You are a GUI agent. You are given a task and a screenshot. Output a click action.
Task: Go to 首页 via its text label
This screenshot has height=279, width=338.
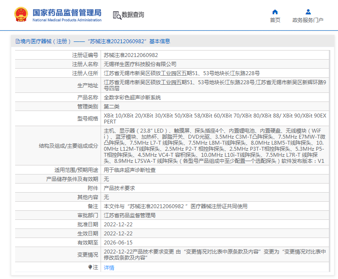point(275,20)
